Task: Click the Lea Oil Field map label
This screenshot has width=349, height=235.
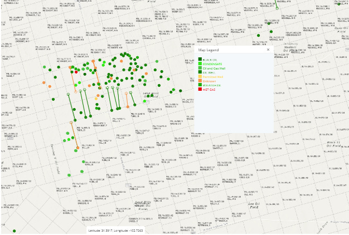Action: 254,205
